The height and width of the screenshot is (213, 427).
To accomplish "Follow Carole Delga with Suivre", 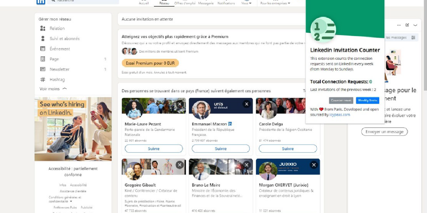I will (x=288, y=149).
